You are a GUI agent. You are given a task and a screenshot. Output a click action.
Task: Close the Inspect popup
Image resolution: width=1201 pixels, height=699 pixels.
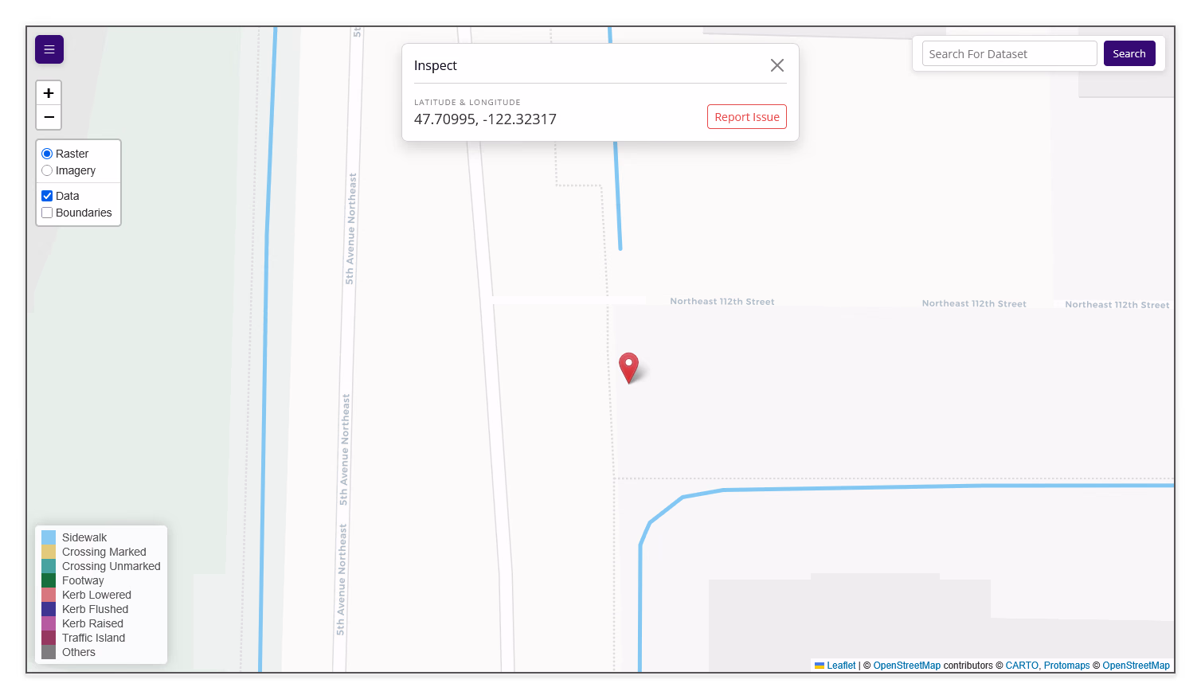(x=777, y=65)
